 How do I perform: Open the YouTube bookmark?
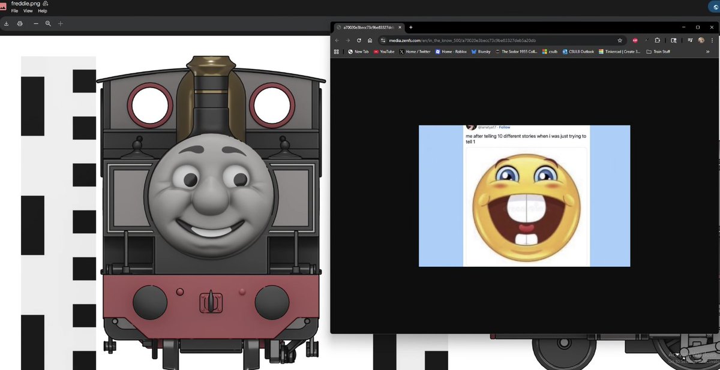pyautogui.click(x=384, y=52)
